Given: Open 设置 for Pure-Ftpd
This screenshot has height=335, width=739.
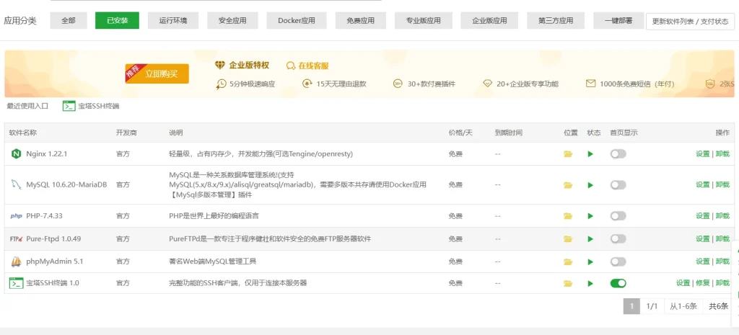Looking at the screenshot, I should click(702, 239).
